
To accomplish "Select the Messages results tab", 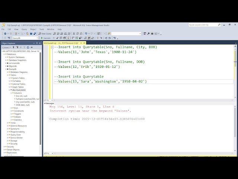I will point(49,103).
